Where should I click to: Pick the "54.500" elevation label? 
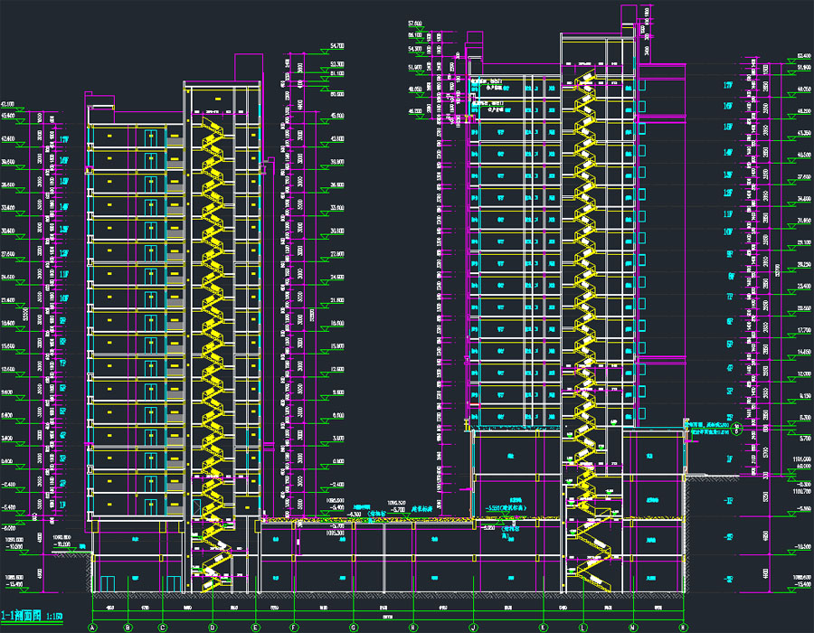(415, 49)
